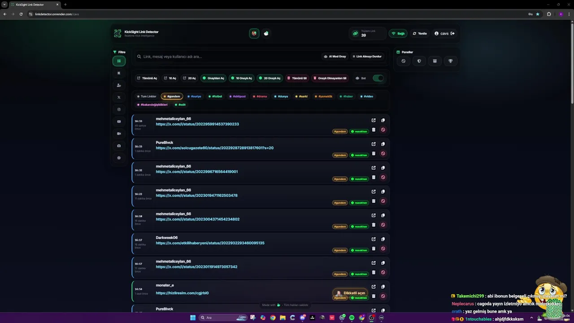
Task: Open cavs account menu
Action: (444, 33)
